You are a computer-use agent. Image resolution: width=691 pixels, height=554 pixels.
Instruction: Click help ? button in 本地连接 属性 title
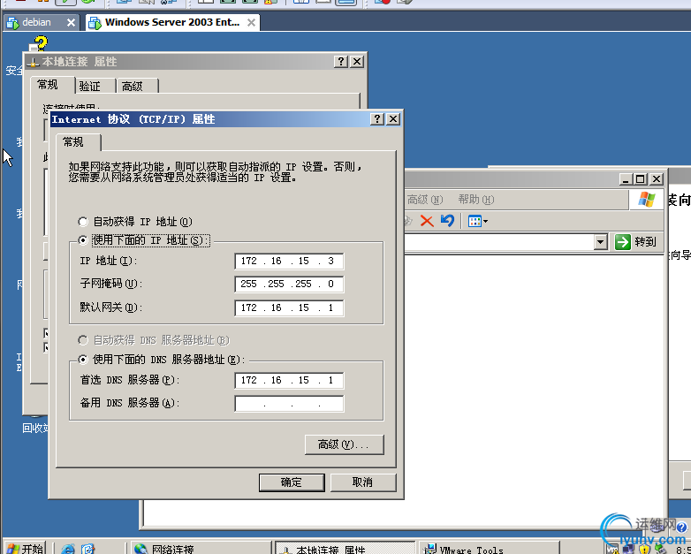point(341,62)
